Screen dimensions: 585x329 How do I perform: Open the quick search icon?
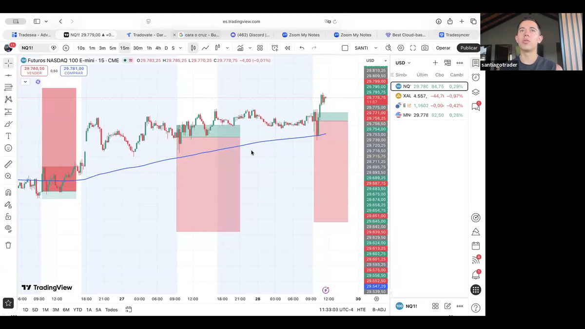(389, 48)
